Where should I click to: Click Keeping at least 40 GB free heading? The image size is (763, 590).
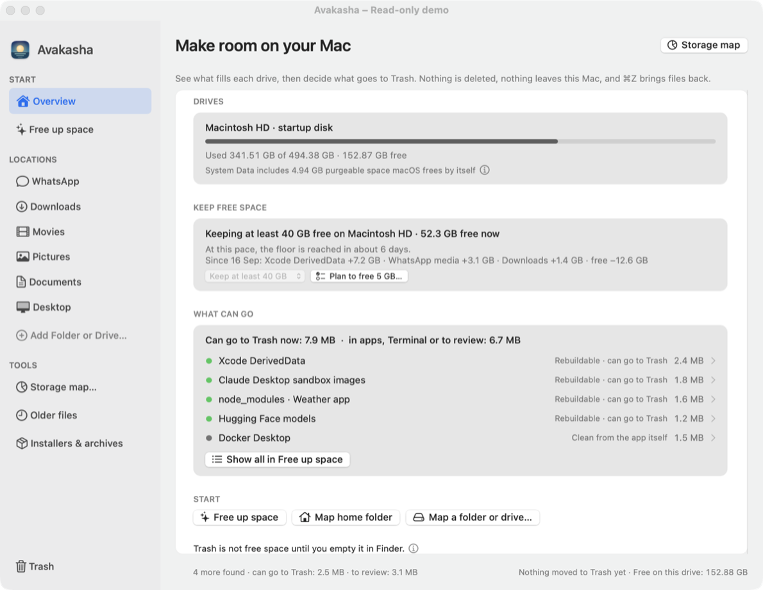click(352, 234)
